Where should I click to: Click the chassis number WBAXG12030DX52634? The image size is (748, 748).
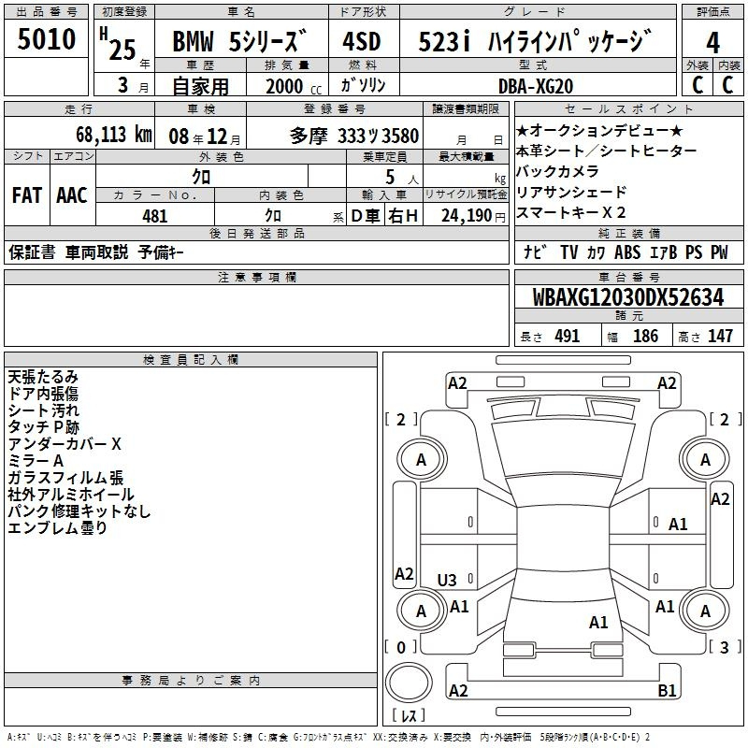(x=628, y=297)
